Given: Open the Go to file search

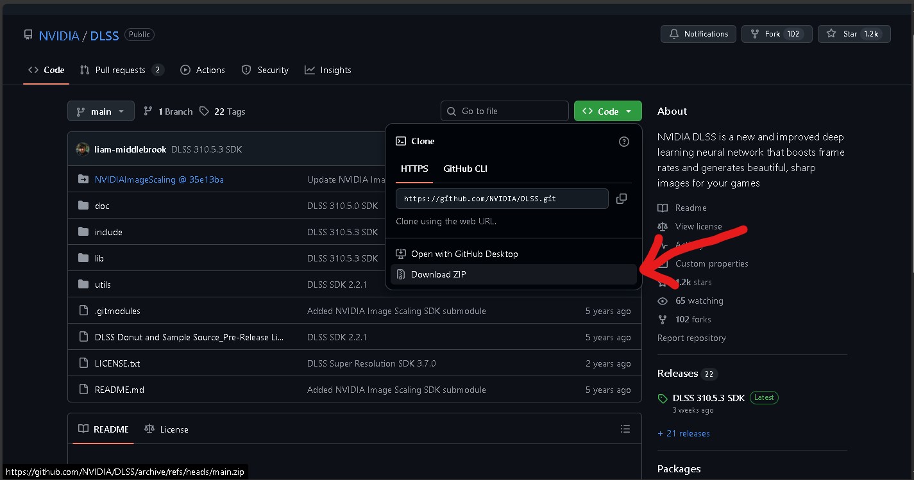Looking at the screenshot, I should [504, 110].
